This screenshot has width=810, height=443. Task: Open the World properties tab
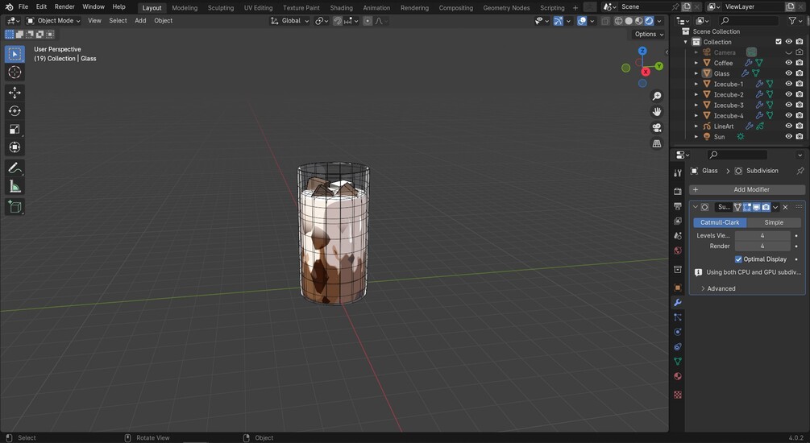(x=678, y=250)
